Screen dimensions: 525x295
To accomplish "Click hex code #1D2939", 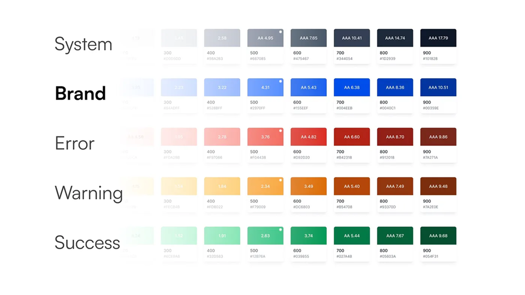I will tap(387, 59).
